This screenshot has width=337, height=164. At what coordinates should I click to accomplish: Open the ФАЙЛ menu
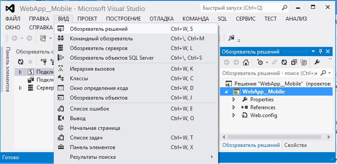(x=13, y=19)
